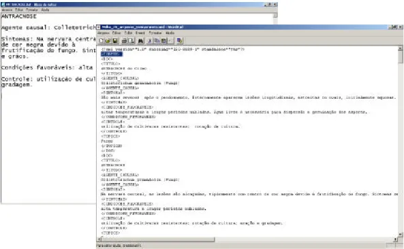Click the WordPad vertical scrollbar up arrow

point(400,48)
